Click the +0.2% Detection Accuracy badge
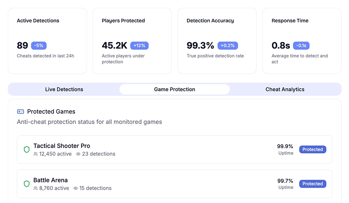 (228, 46)
